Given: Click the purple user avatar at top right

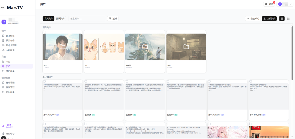Looking at the screenshot, I should (x=280, y=4).
